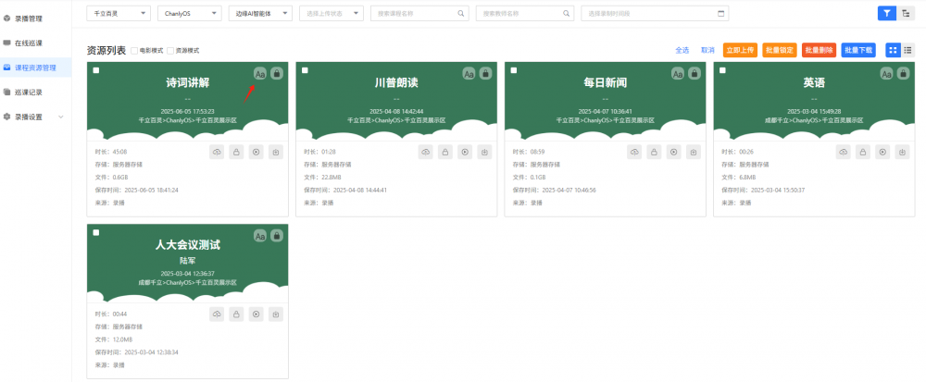Enable the 电影模式 checkbox
This screenshot has width=926, height=382.
click(x=135, y=51)
